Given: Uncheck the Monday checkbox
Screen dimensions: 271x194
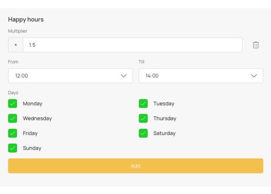Looking at the screenshot, I should (x=13, y=104).
